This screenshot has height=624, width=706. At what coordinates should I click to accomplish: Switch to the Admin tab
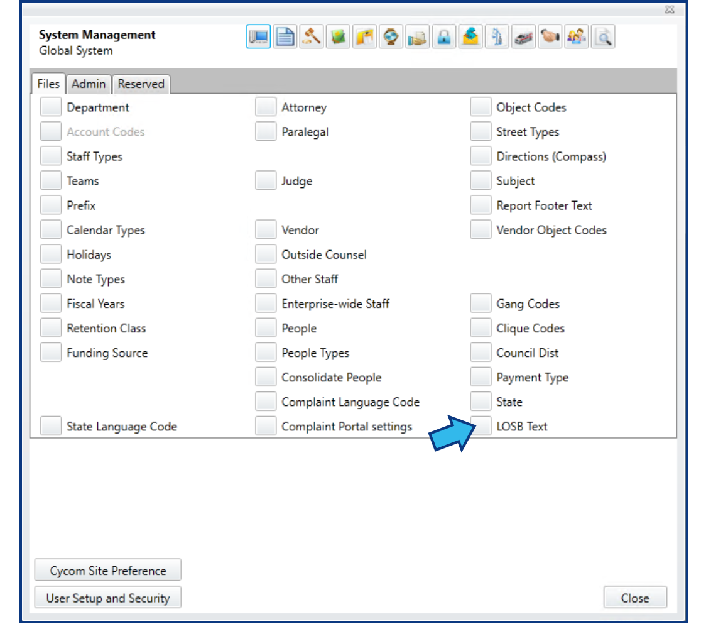coord(89,84)
